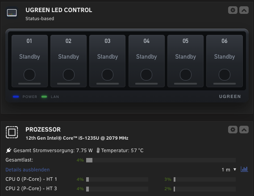Show the CPU usage chart icon
The image size is (254, 196).
tap(244, 169)
